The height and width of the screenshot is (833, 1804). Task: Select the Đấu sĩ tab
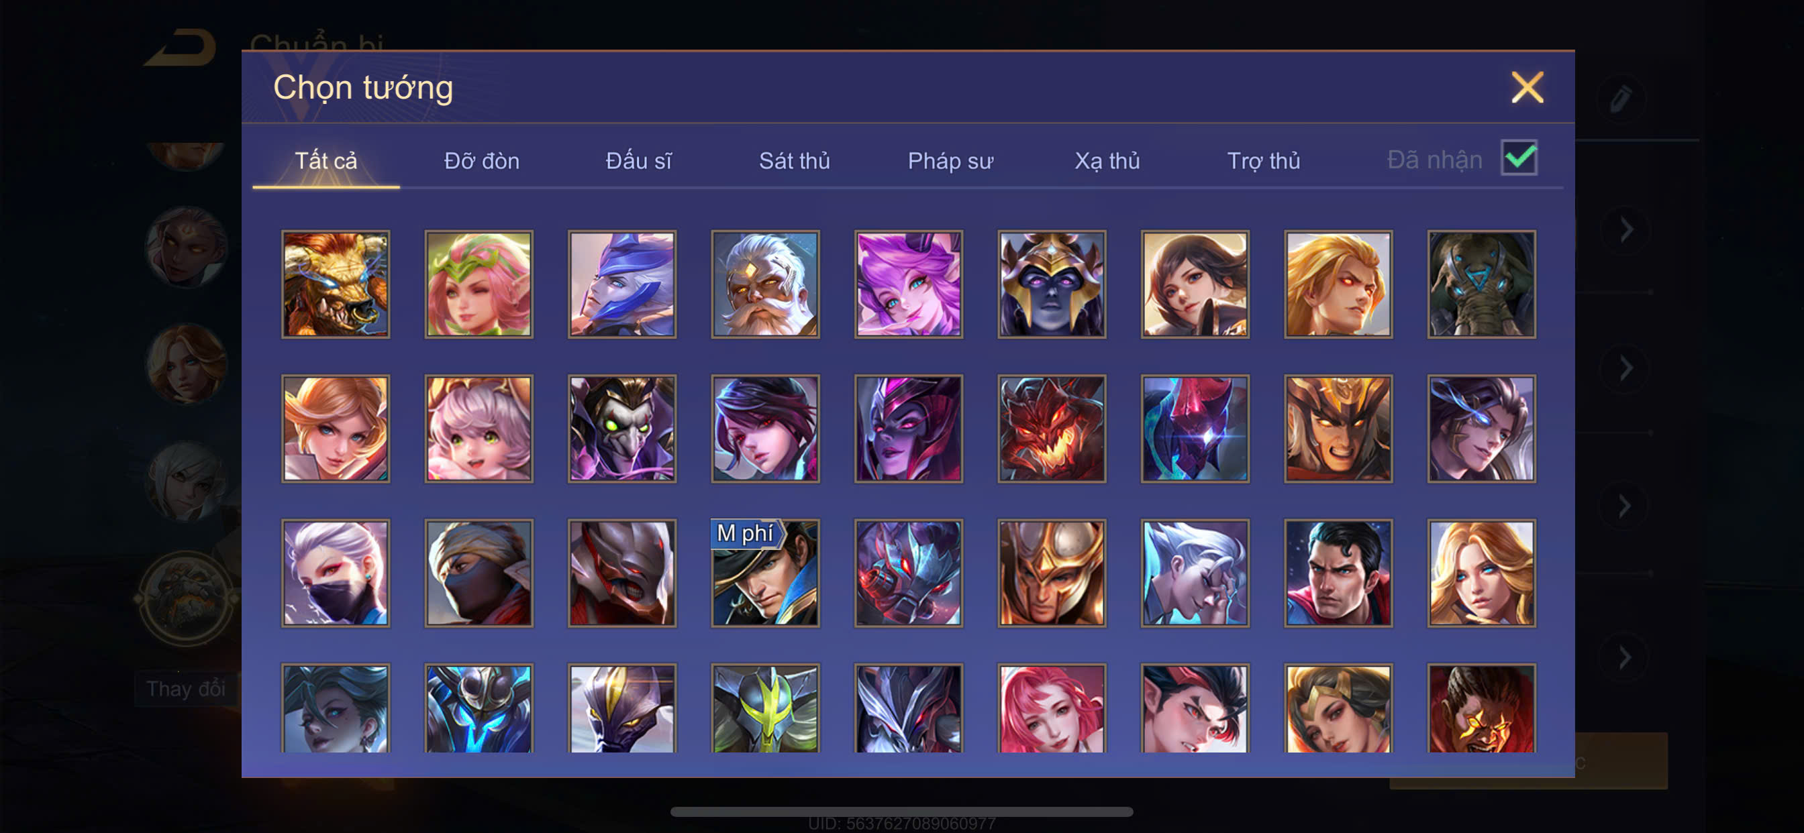point(639,161)
